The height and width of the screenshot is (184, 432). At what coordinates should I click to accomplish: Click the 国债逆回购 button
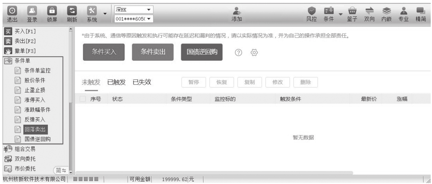pyautogui.click(x=202, y=52)
